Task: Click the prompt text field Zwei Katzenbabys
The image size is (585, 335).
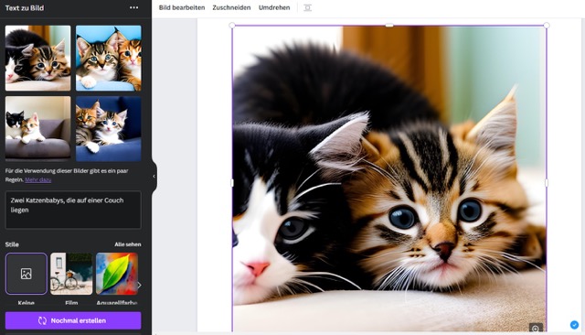Action: tap(73, 210)
